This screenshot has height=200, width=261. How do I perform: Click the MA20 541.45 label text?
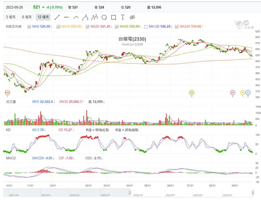tap(101, 26)
